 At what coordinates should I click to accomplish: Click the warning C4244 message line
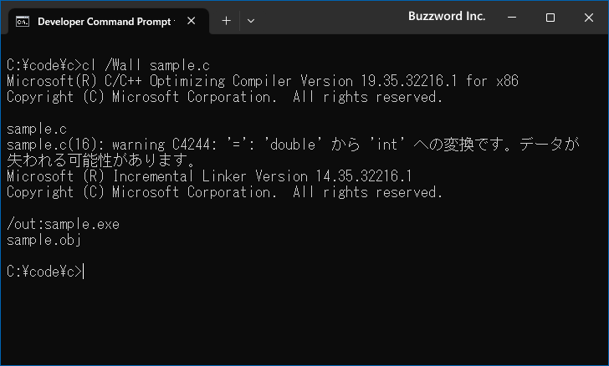293,145
